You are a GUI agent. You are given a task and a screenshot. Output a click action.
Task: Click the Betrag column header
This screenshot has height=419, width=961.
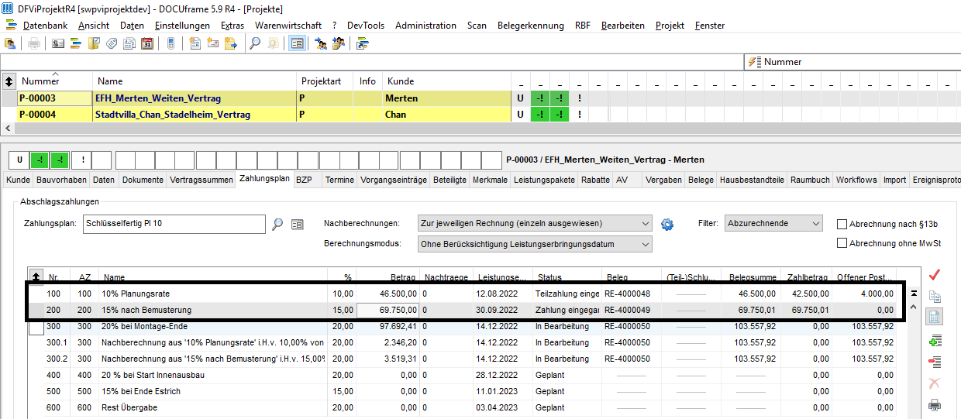coord(388,276)
